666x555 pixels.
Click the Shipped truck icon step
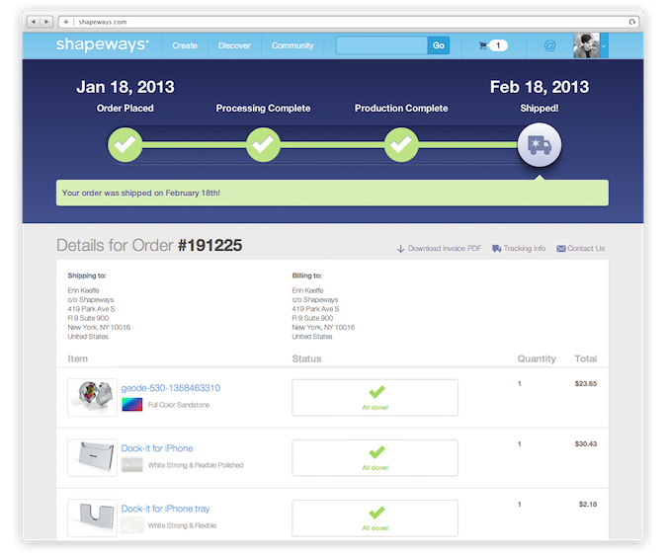pyautogui.click(x=540, y=144)
